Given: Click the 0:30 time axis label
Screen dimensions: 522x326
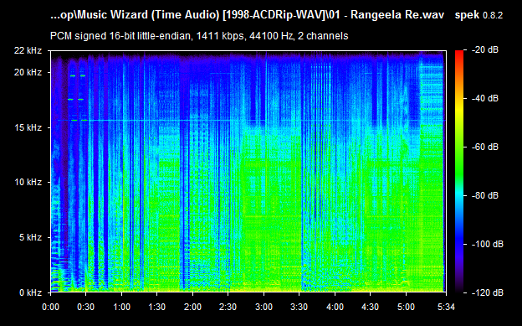Looking at the screenshot, I should [86, 307].
